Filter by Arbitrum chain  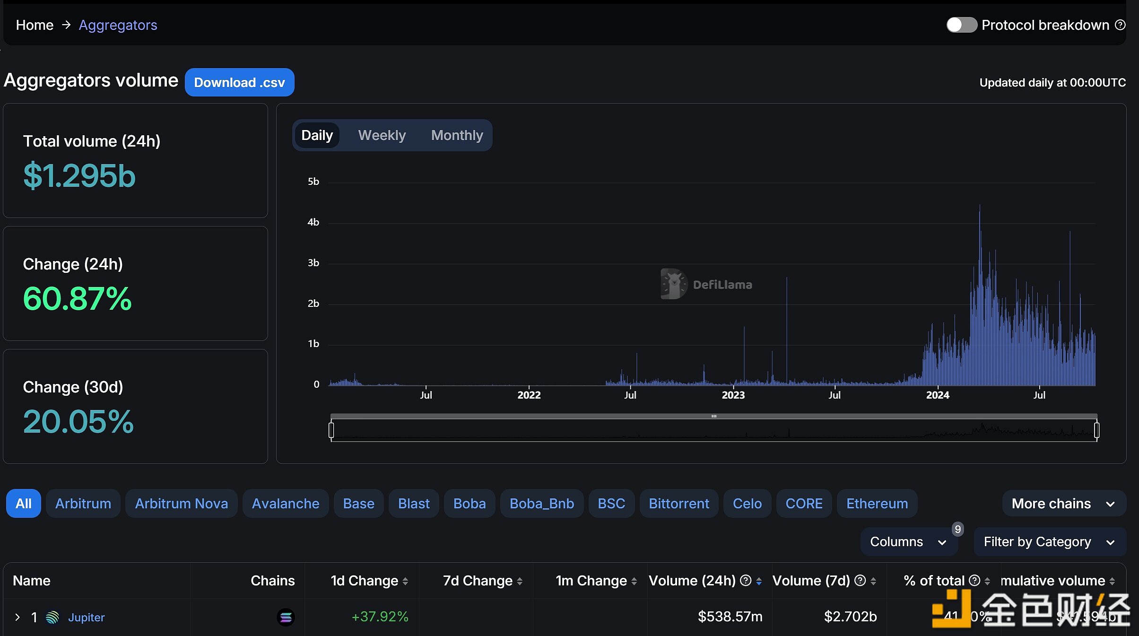pyautogui.click(x=83, y=504)
